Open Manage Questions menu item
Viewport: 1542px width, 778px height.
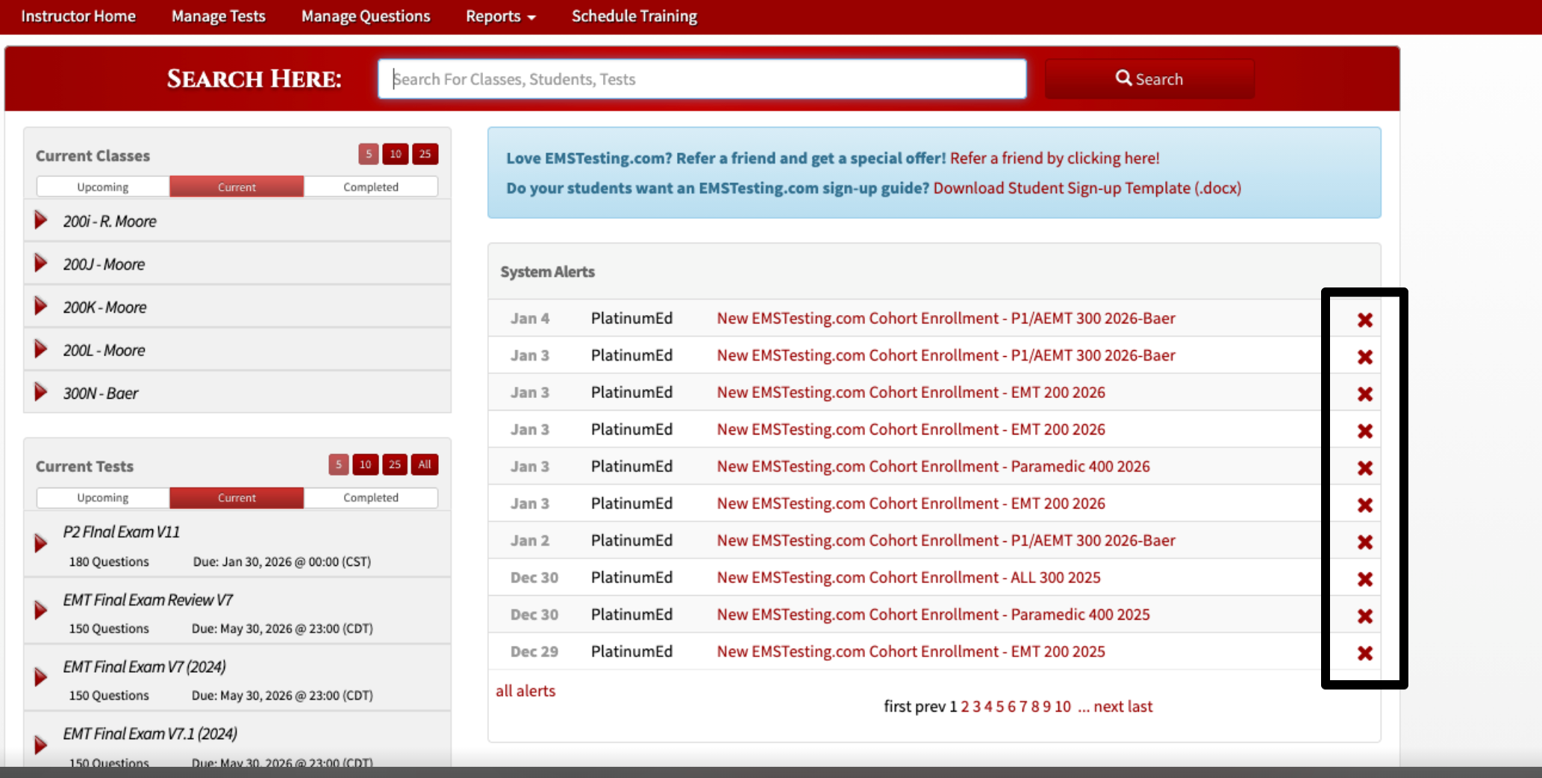pos(366,16)
